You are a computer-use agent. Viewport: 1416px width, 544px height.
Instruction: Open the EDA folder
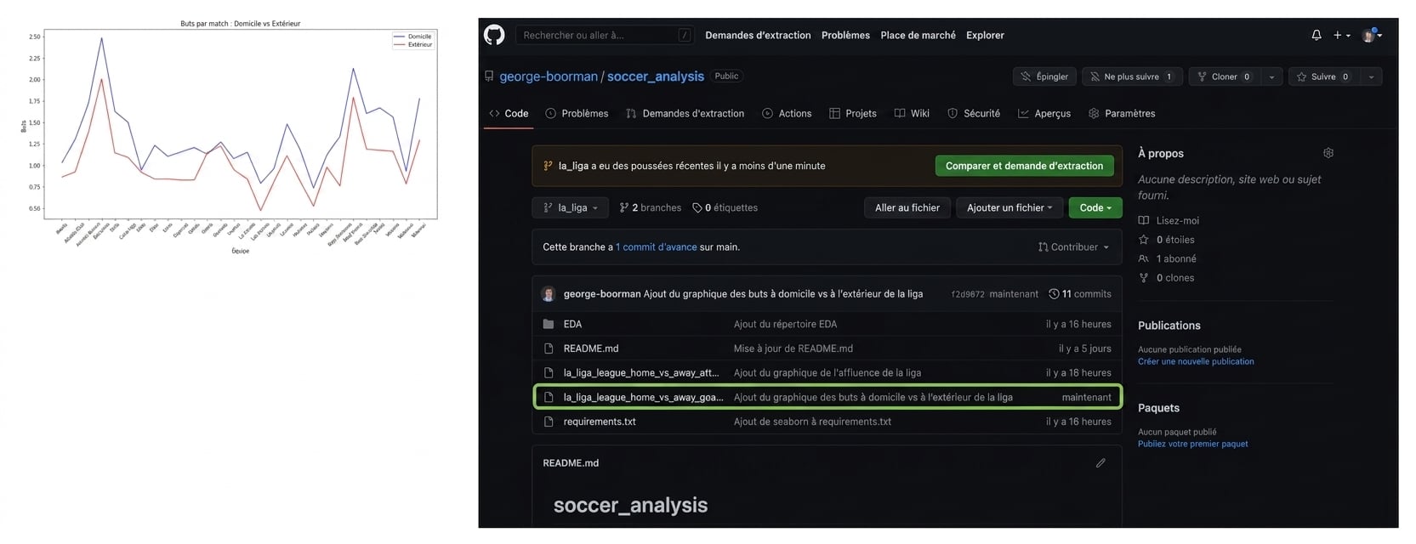pos(572,324)
